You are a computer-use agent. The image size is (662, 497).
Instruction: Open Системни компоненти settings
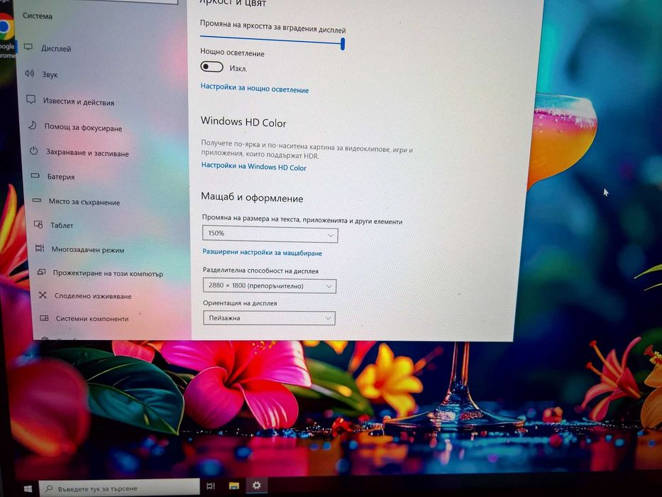point(92,318)
